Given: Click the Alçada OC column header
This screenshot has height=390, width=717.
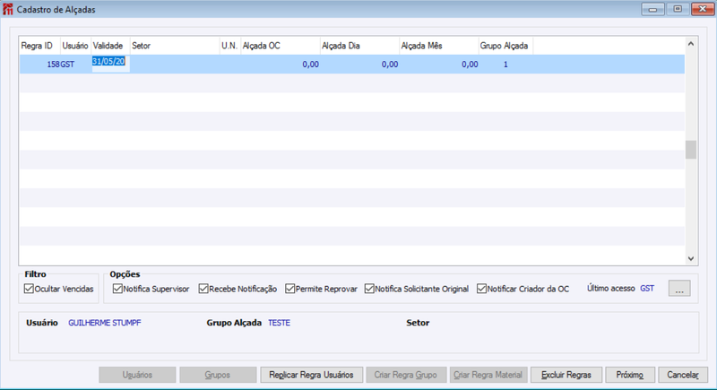Looking at the screenshot, I should pos(280,46).
